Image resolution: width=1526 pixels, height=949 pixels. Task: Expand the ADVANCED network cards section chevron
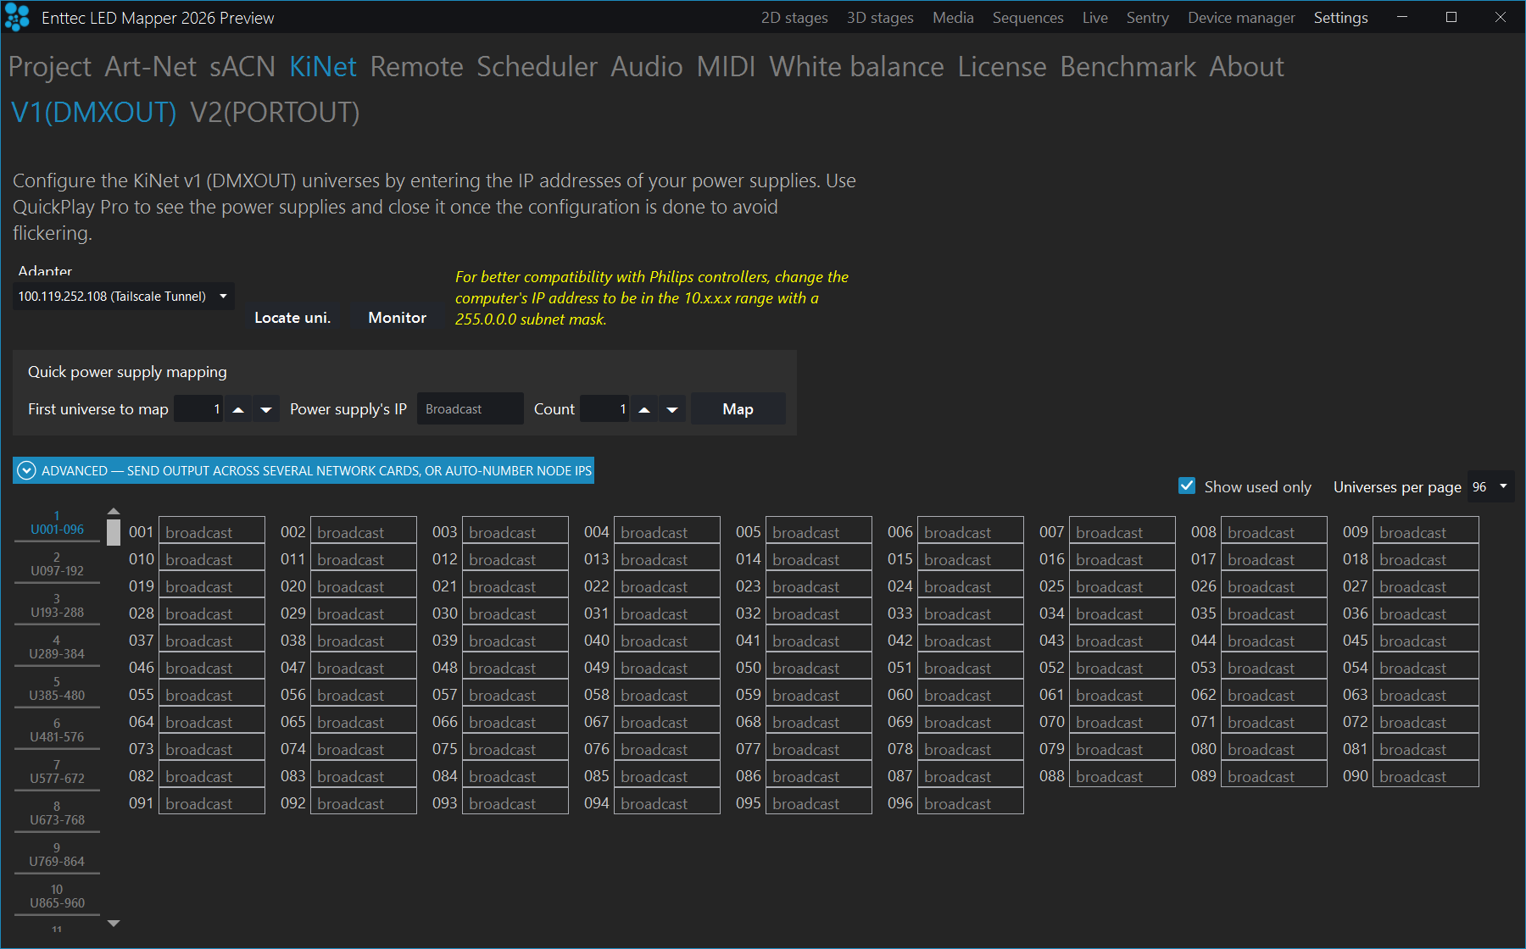pos(27,471)
